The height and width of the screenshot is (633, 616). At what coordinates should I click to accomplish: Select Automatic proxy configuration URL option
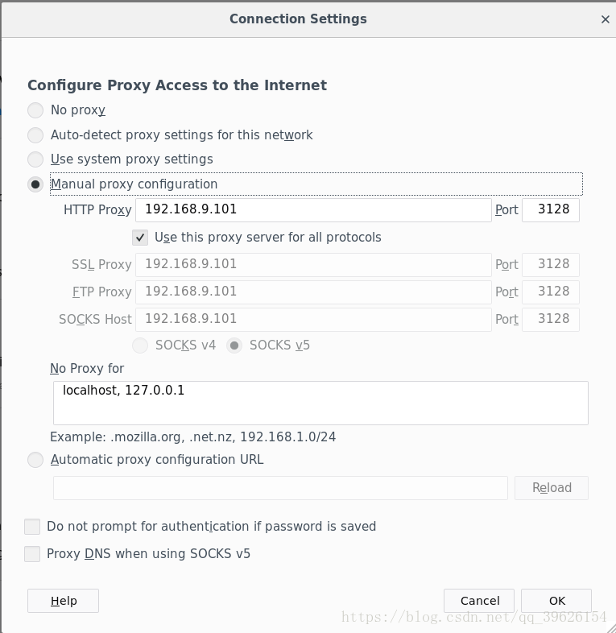[35, 460]
